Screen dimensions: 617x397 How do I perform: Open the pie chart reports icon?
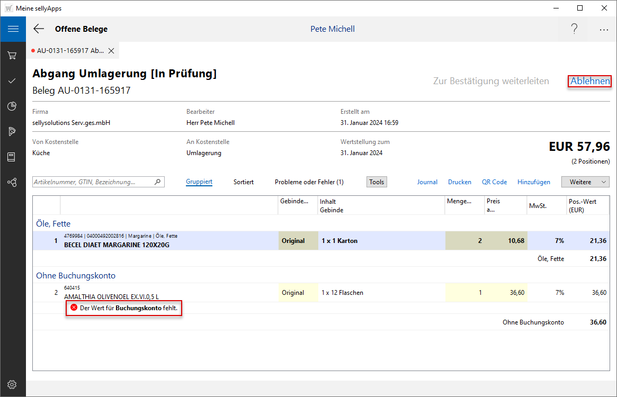[x=12, y=106]
